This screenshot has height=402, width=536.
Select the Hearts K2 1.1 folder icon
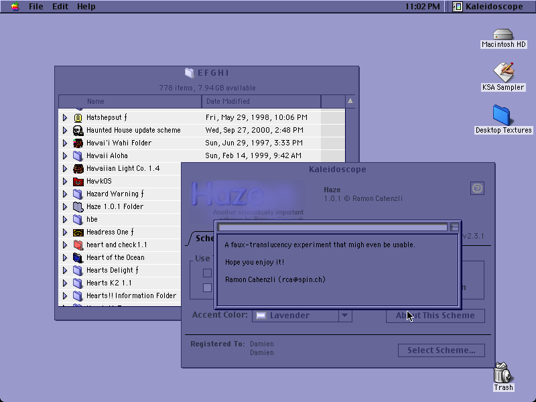click(x=78, y=283)
